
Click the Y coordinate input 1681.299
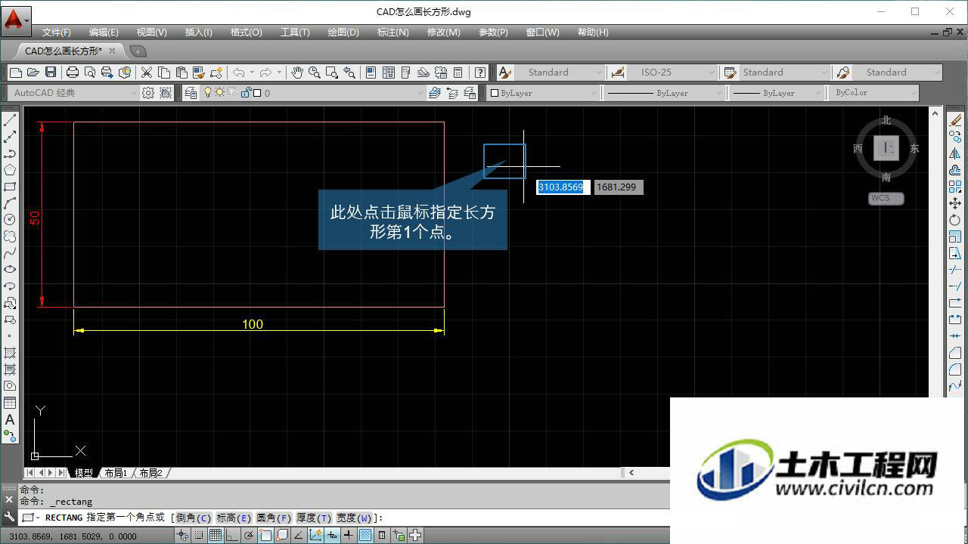618,187
